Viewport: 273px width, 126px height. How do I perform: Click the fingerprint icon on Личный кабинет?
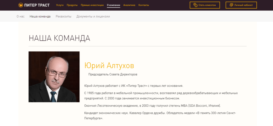coord(231,5)
